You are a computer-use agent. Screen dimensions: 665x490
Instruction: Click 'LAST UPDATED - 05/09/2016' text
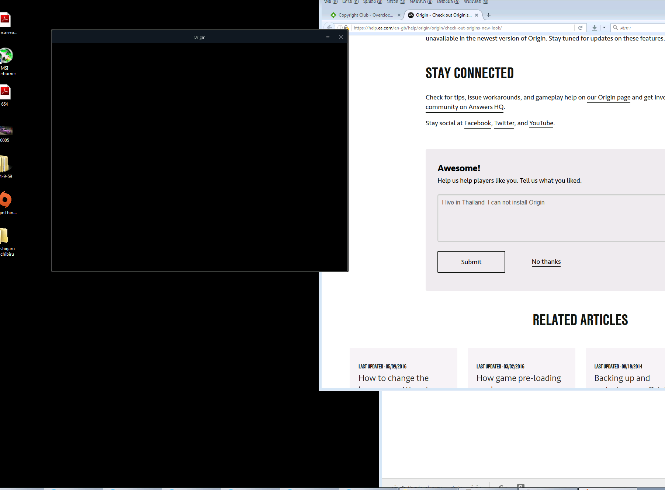[x=382, y=367]
